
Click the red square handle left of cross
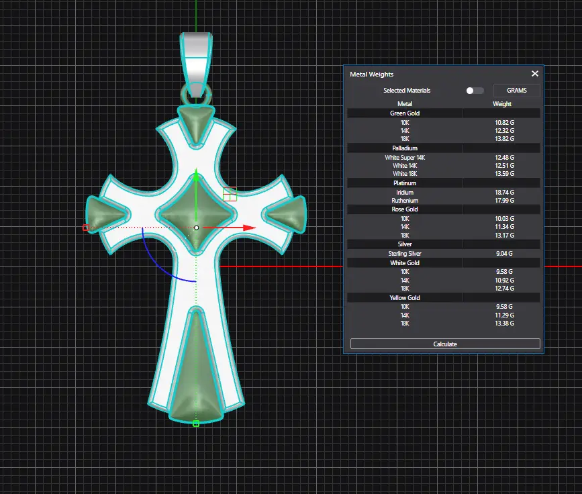[86, 228]
